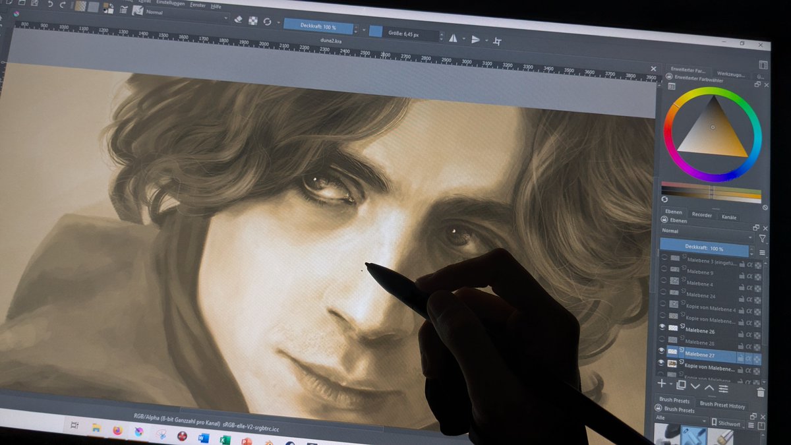Open the Hilfe menu
This screenshot has width=791, height=445.
(x=216, y=6)
